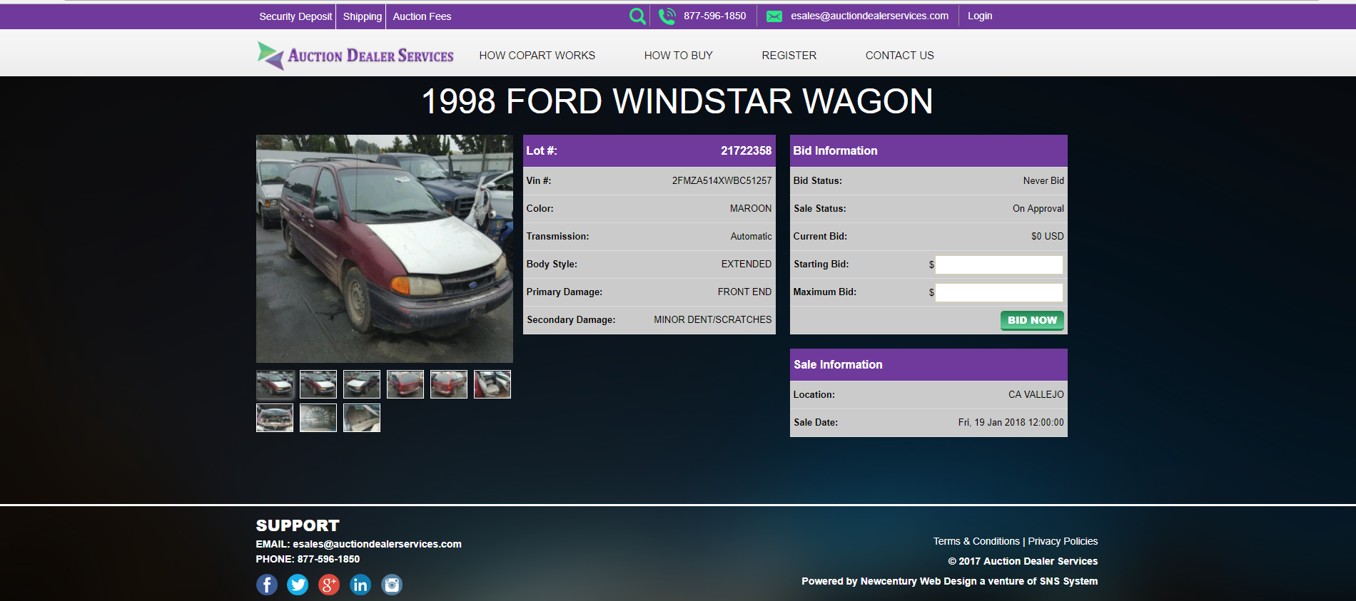Open the Shipping link
This screenshot has height=601, width=1356.
363,16
